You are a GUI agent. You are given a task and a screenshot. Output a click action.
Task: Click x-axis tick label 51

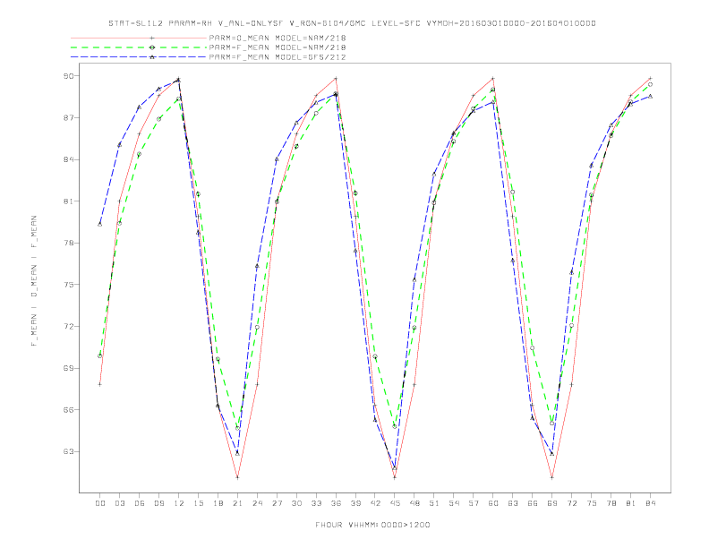(434, 503)
